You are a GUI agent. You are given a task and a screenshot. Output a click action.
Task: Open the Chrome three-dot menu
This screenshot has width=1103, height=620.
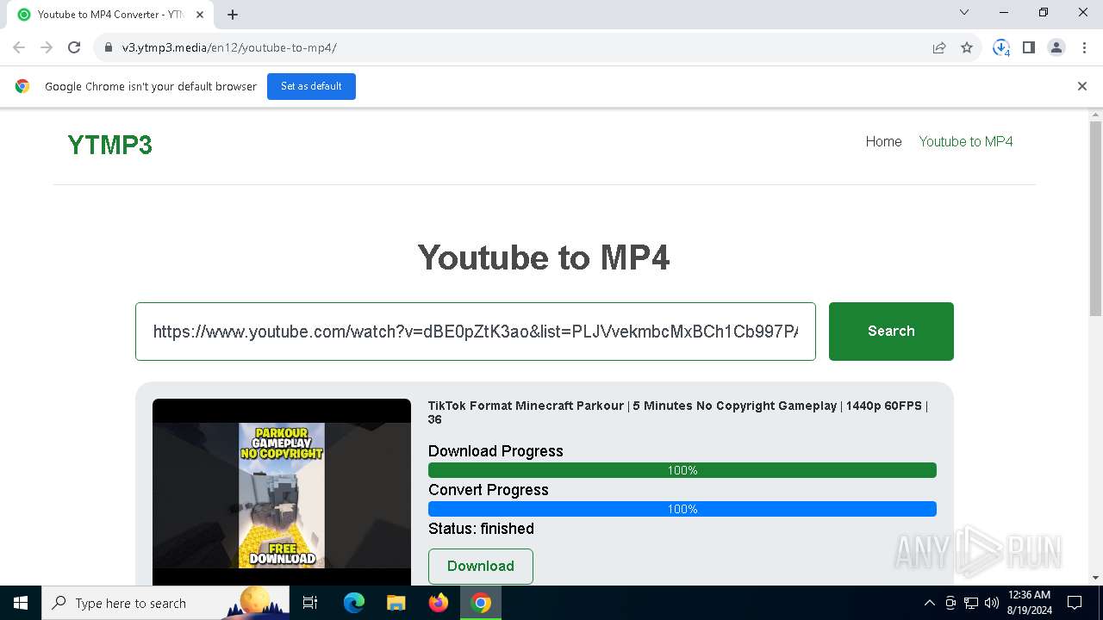(1083, 47)
